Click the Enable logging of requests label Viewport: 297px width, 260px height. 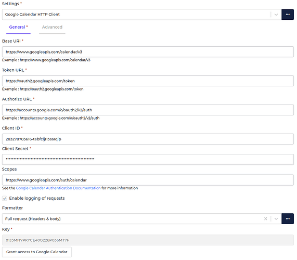tap(37, 198)
